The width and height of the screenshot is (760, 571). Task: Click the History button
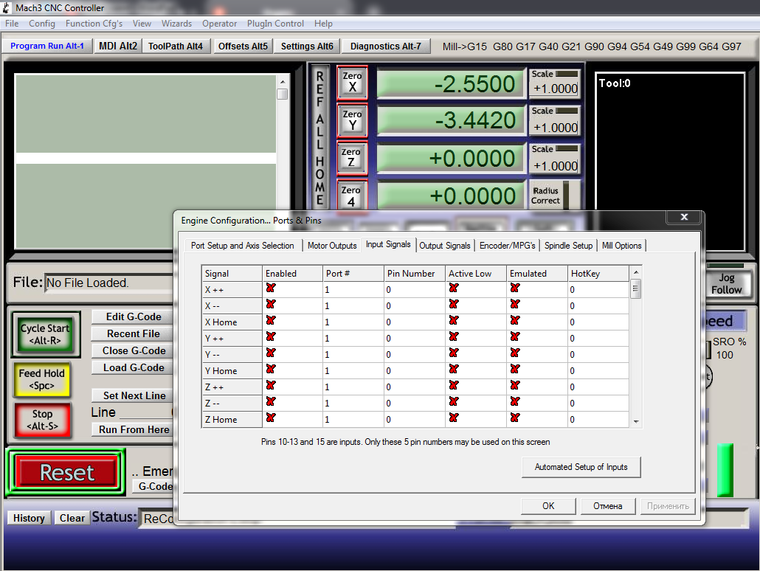29,518
